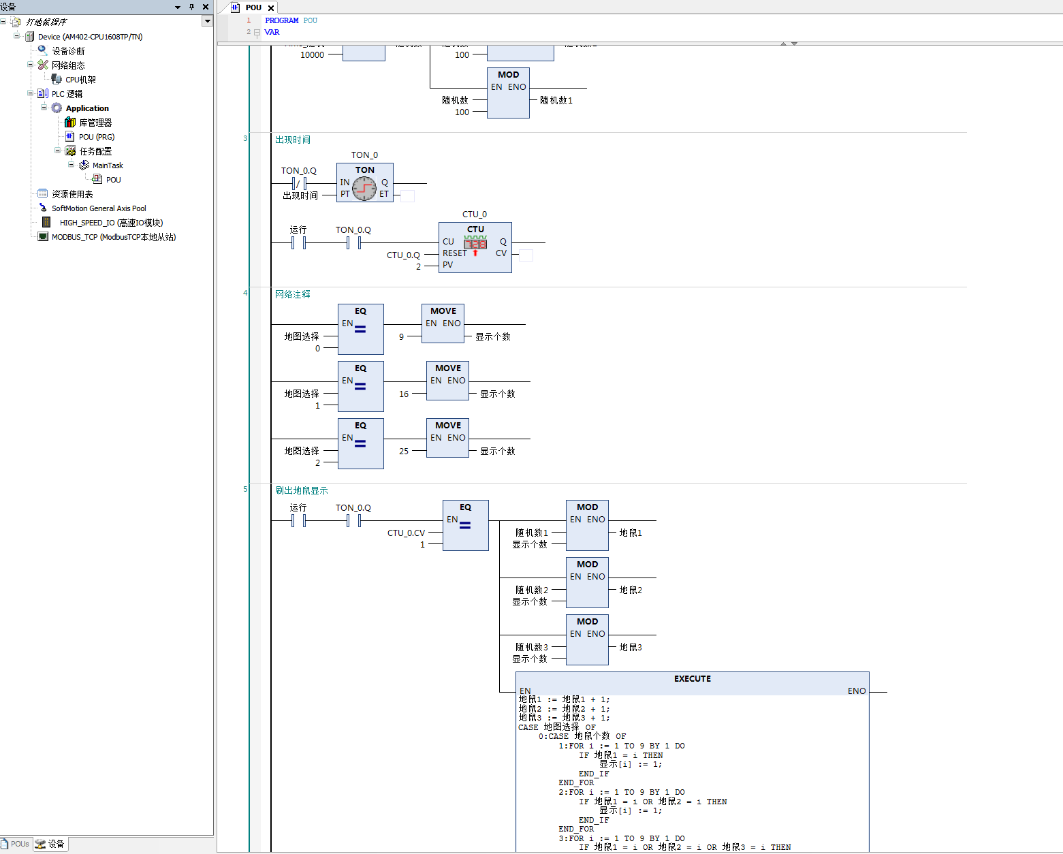The width and height of the screenshot is (1063, 854).
Task: Close the 设备 panel
Action: pos(206,7)
